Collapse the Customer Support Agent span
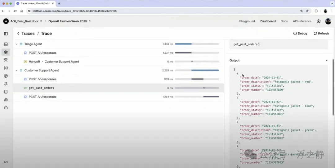 [16, 70]
